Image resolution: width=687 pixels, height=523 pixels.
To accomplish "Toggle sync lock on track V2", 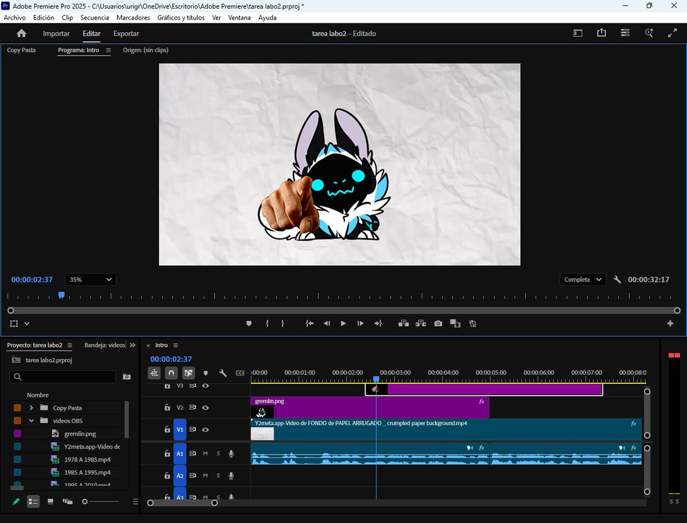I will [193, 408].
